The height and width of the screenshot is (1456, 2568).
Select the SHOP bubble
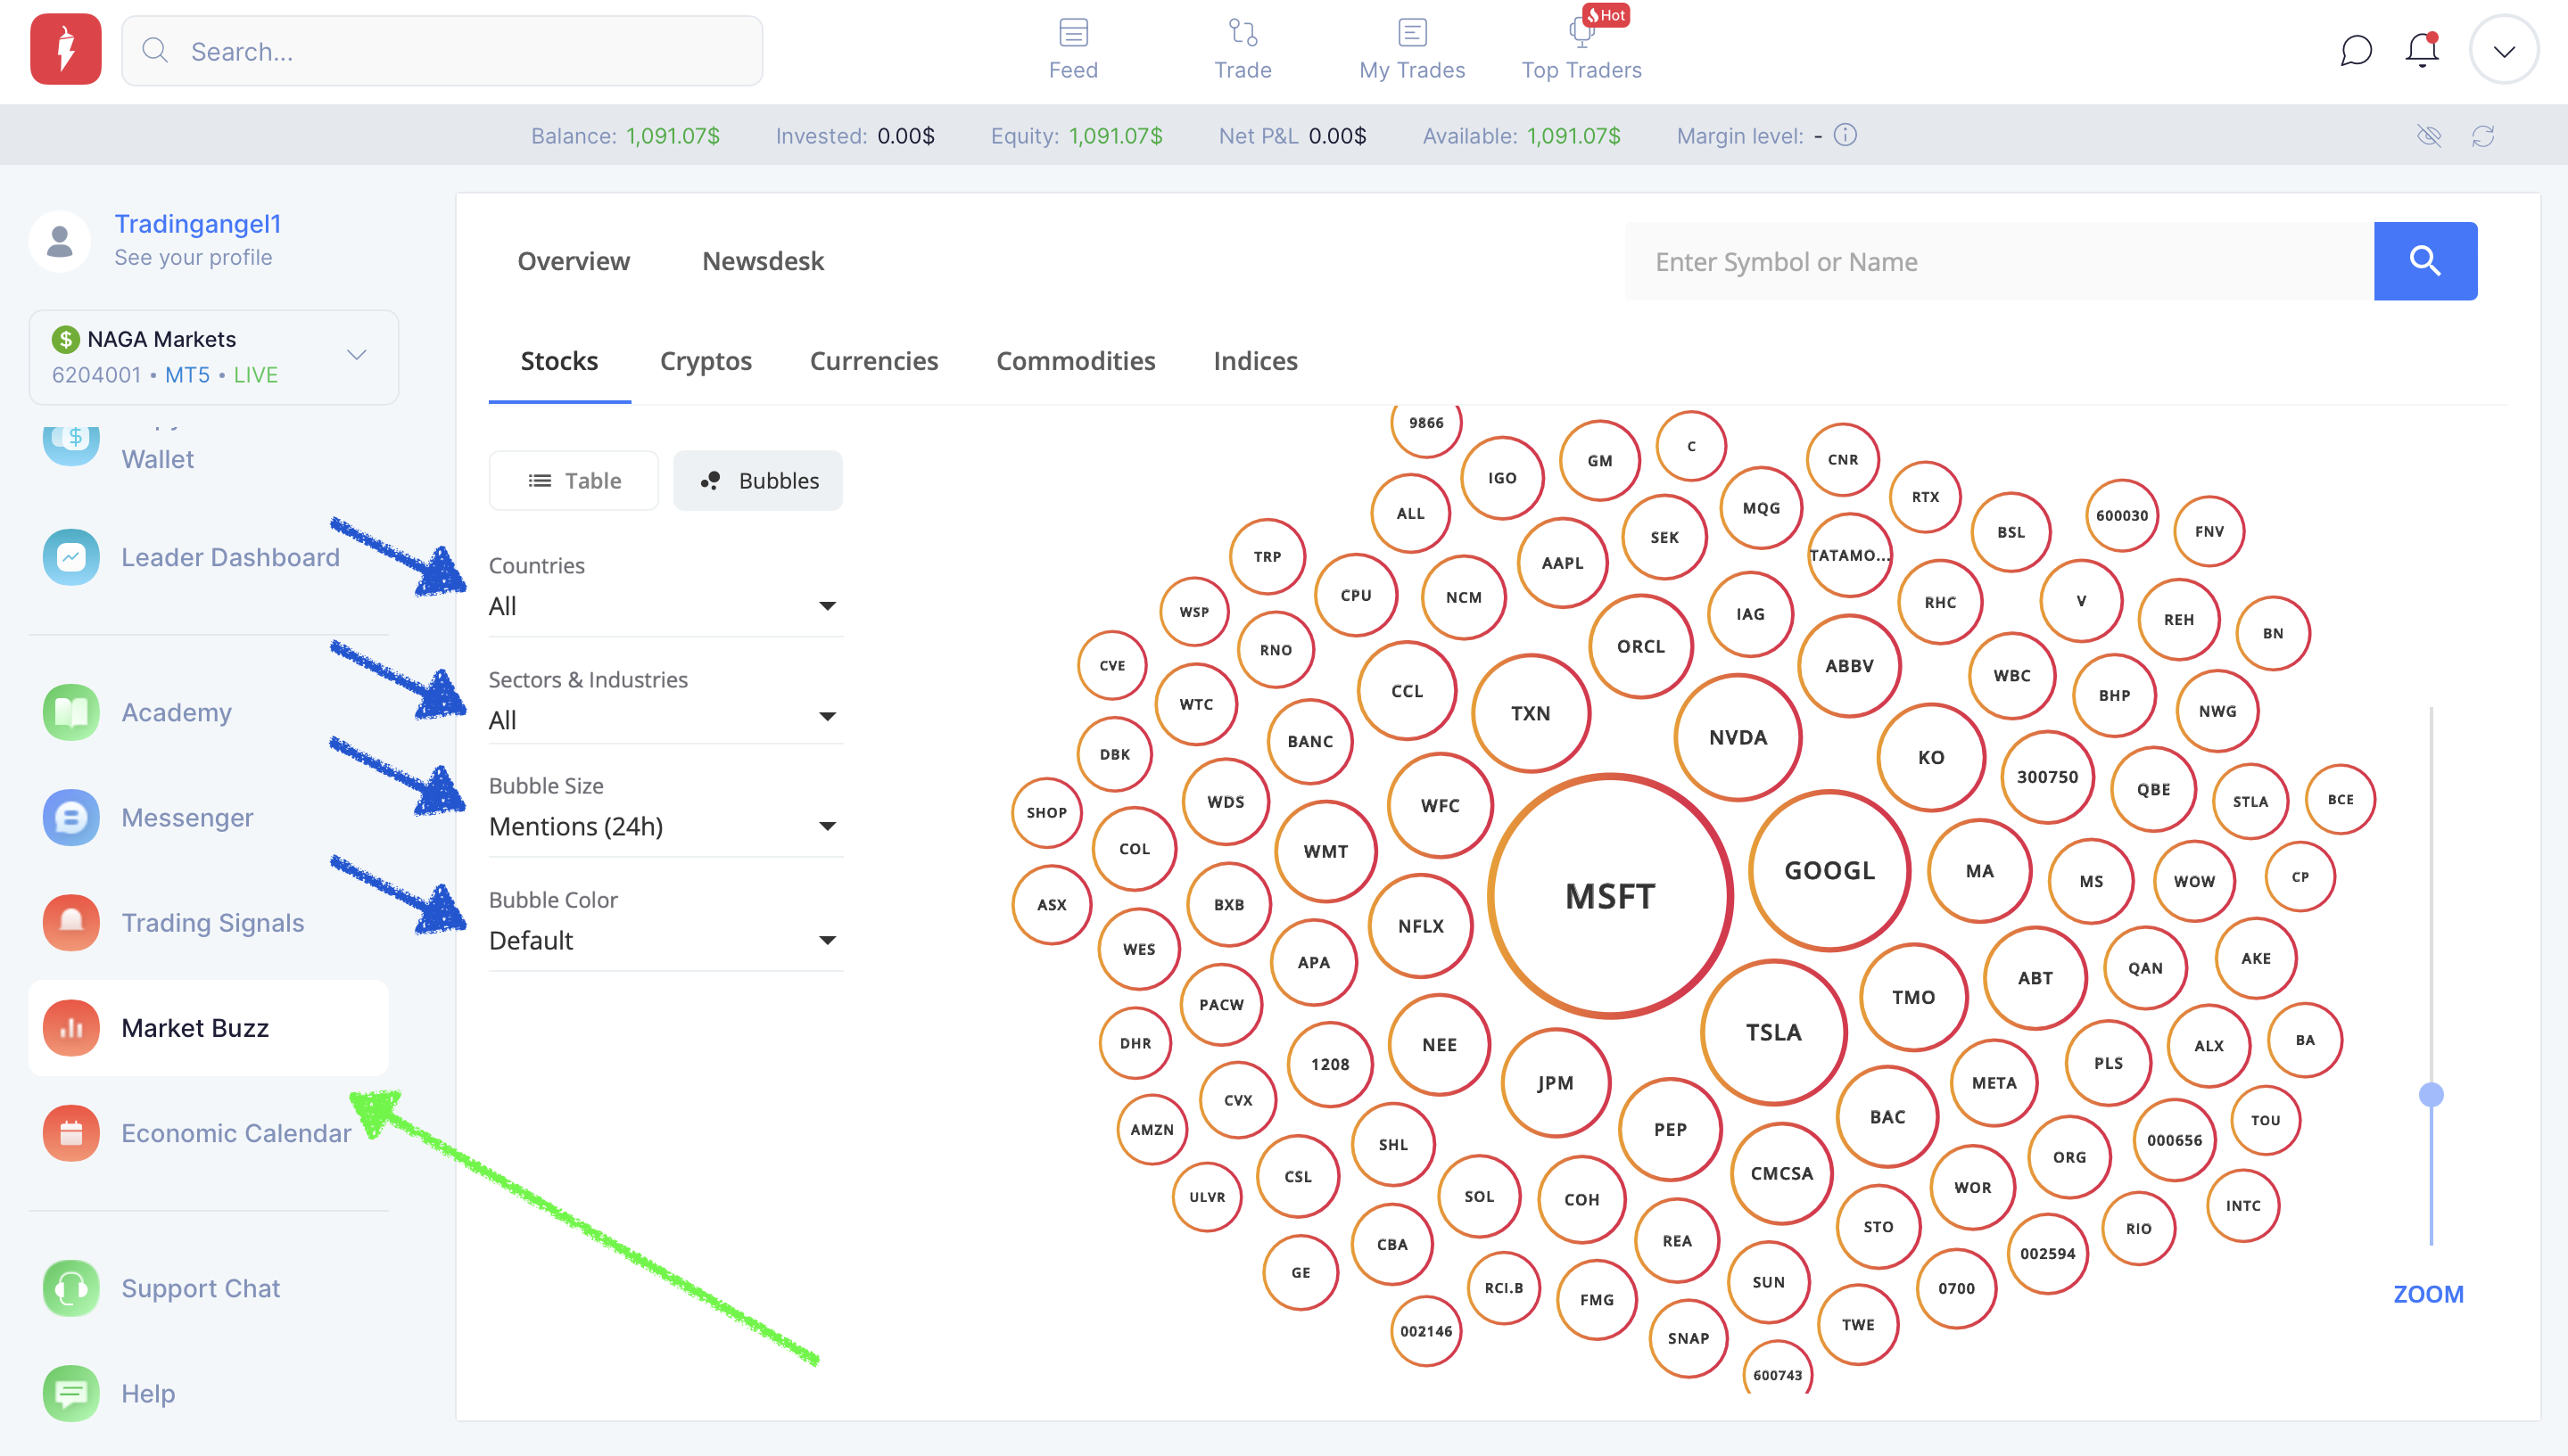tap(1046, 812)
